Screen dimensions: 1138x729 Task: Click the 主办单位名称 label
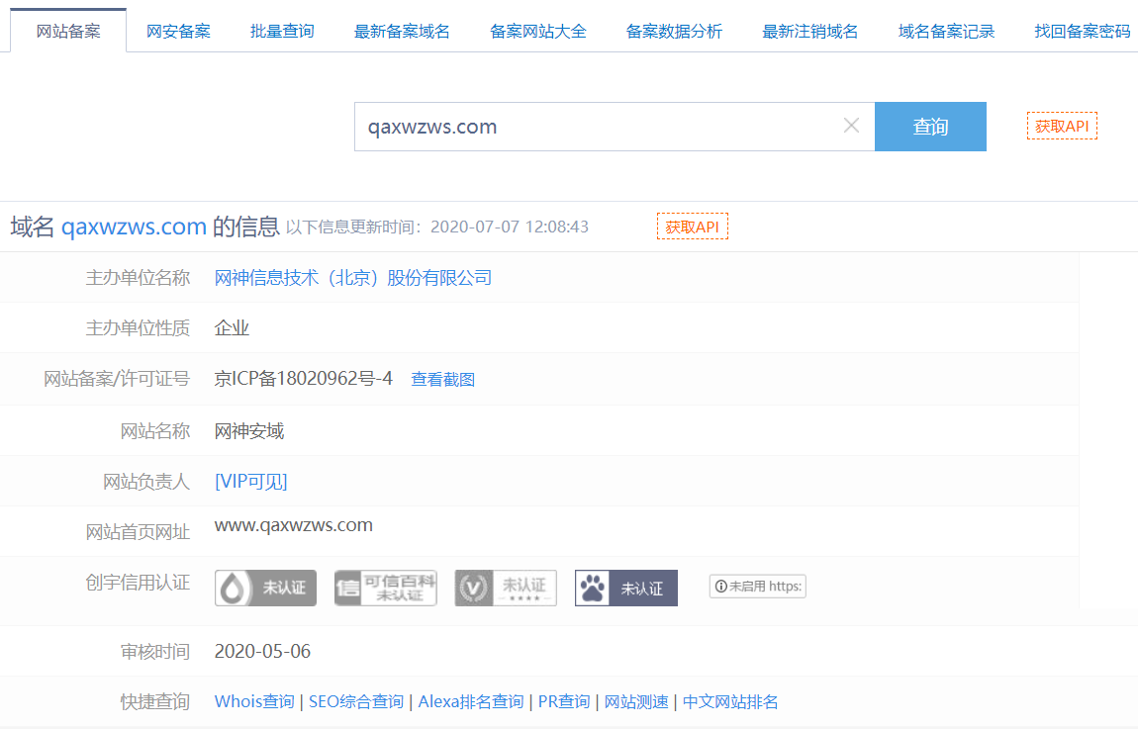point(138,278)
